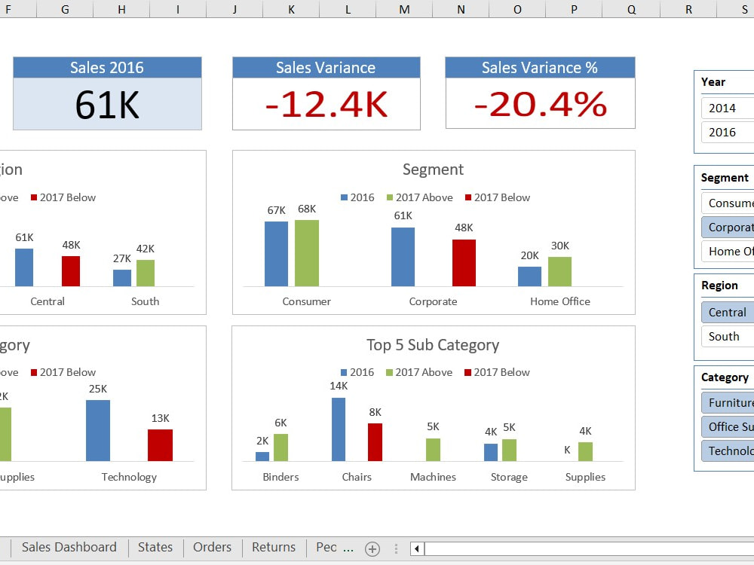Open the truncated Pec sheet tab
The height and width of the screenshot is (565, 754).
coord(326,547)
